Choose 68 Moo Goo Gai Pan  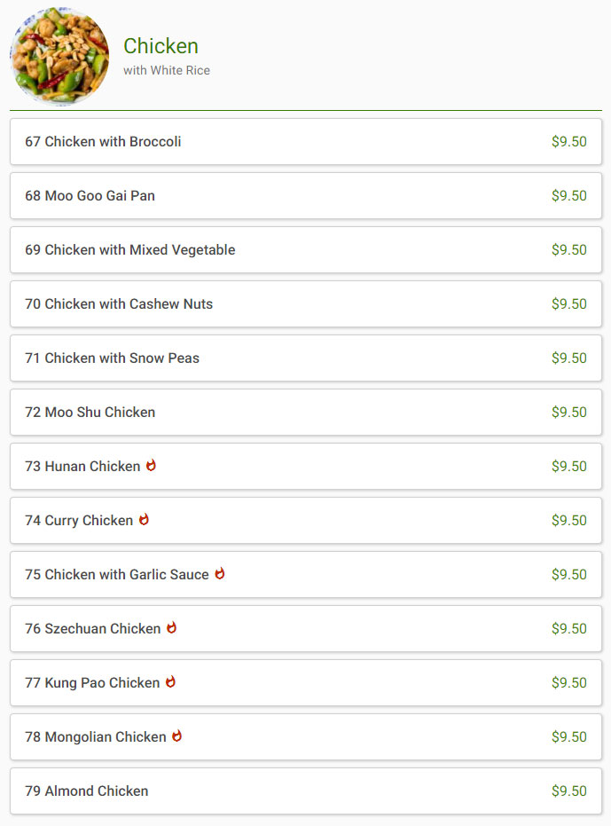[305, 195]
